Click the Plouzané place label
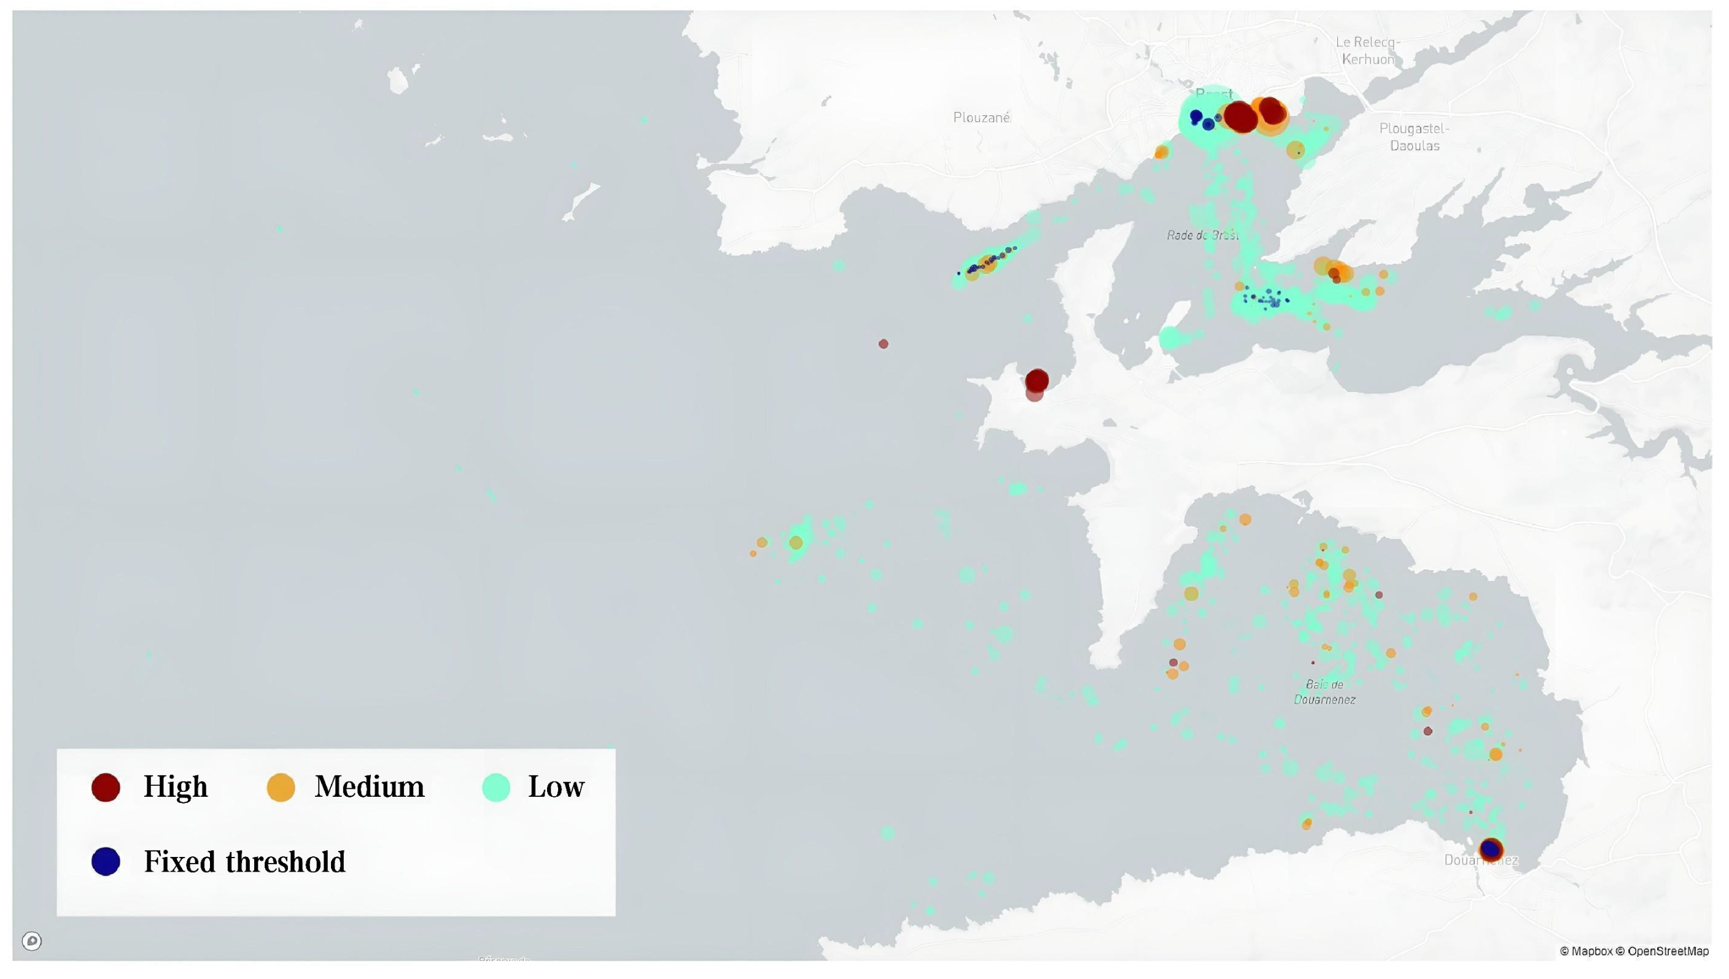The height and width of the screenshot is (979, 1729). pos(981,118)
